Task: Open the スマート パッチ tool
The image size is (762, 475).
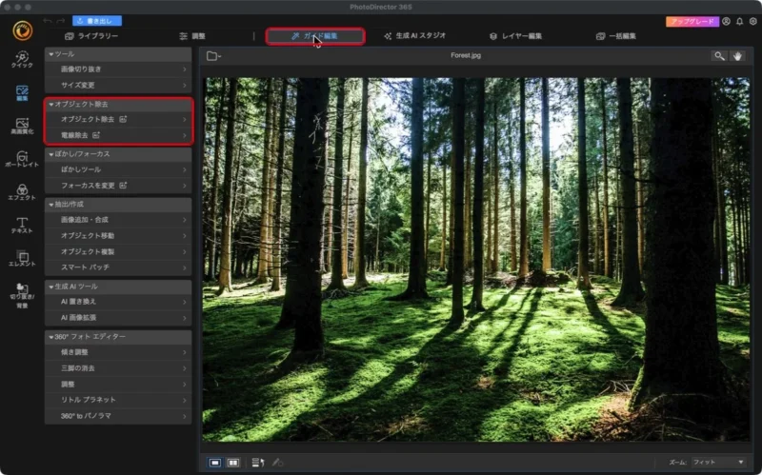Action: (118, 267)
